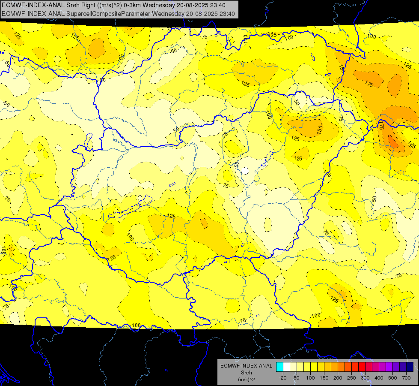The image size is (419, 386).
Task: Click the legend's 400 tick label
Action: [379, 378]
